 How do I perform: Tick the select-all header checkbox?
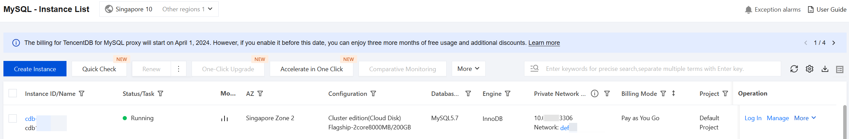click(13, 93)
